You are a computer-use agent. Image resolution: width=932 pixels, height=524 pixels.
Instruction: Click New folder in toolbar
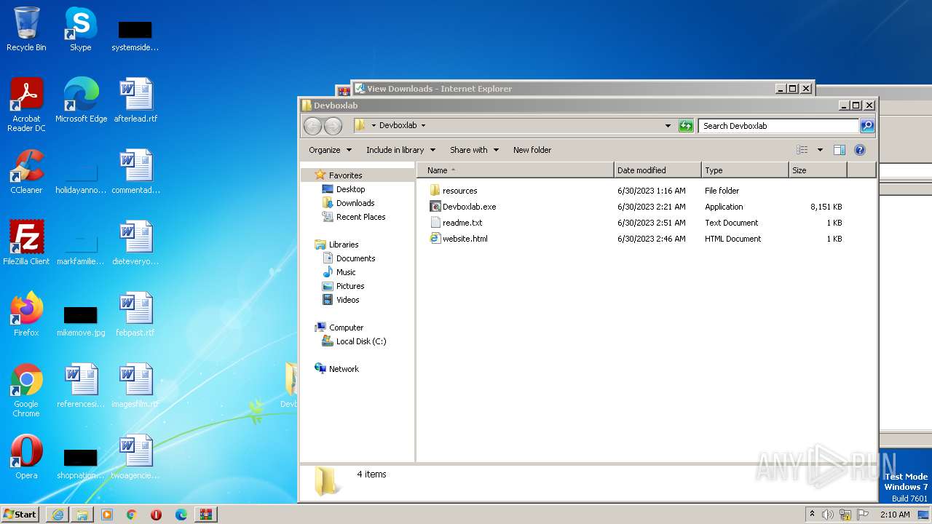532,150
